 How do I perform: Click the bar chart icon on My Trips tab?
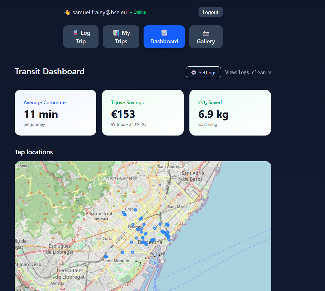(115, 32)
